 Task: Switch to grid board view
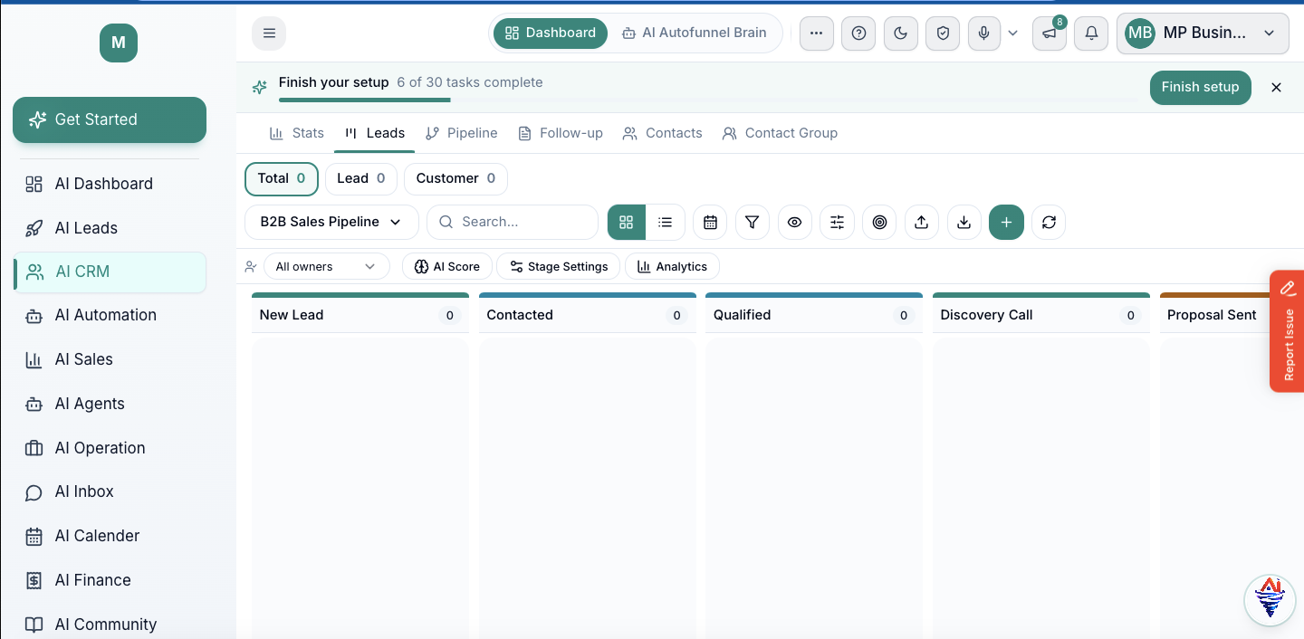626,222
